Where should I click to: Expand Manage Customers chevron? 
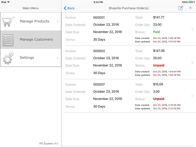click(57, 40)
